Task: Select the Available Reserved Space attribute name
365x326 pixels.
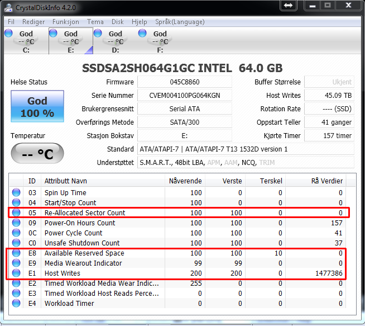Action: 84,253
